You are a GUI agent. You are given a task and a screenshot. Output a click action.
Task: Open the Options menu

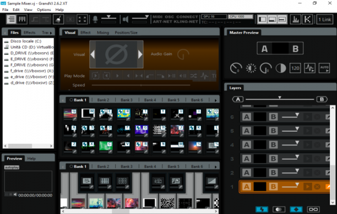pos(44,10)
